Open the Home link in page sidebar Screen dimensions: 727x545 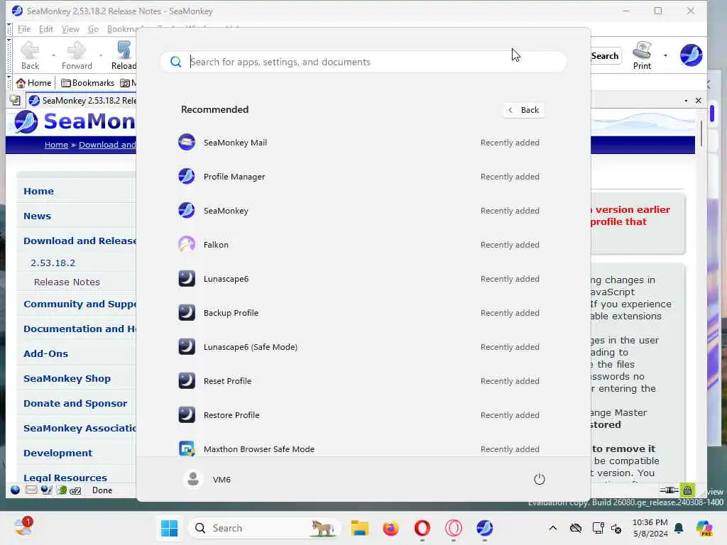click(x=38, y=192)
